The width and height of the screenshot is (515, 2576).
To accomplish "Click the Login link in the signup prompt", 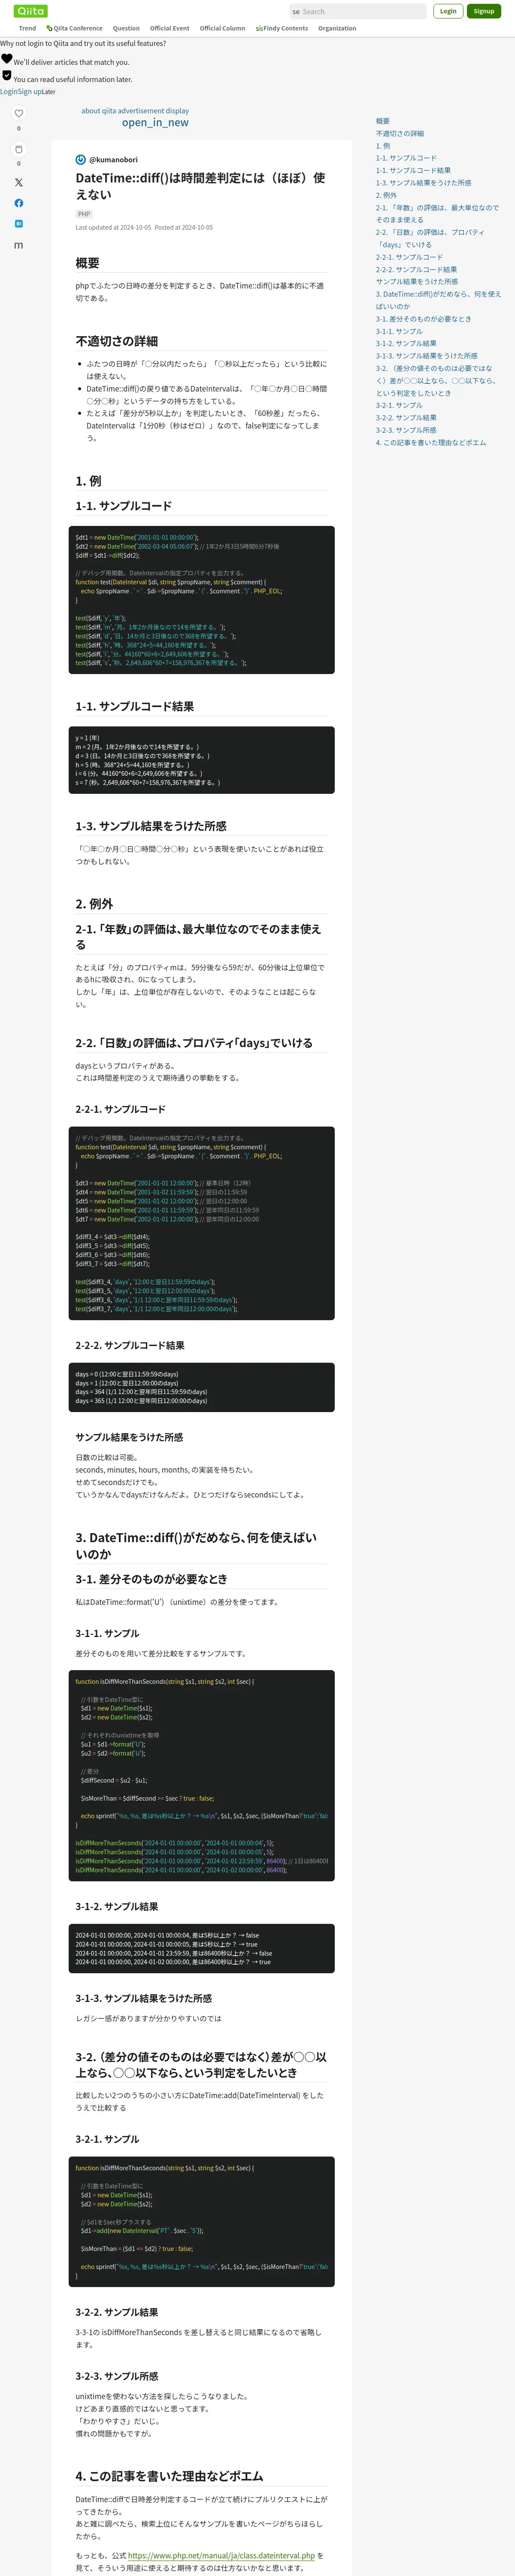I will pyautogui.click(x=8, y=92).
